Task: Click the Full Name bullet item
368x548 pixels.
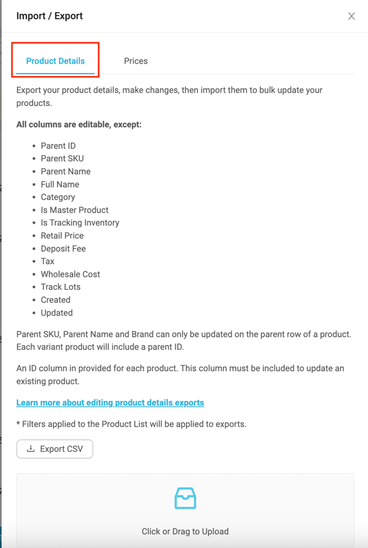Action: [x=60, y=184]
